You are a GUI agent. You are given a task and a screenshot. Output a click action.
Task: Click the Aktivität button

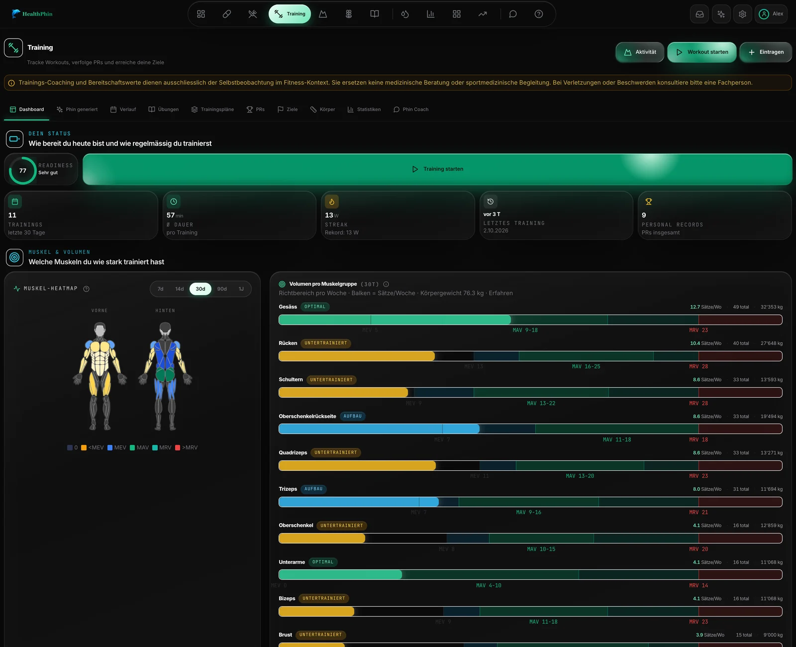coord(640,52)
